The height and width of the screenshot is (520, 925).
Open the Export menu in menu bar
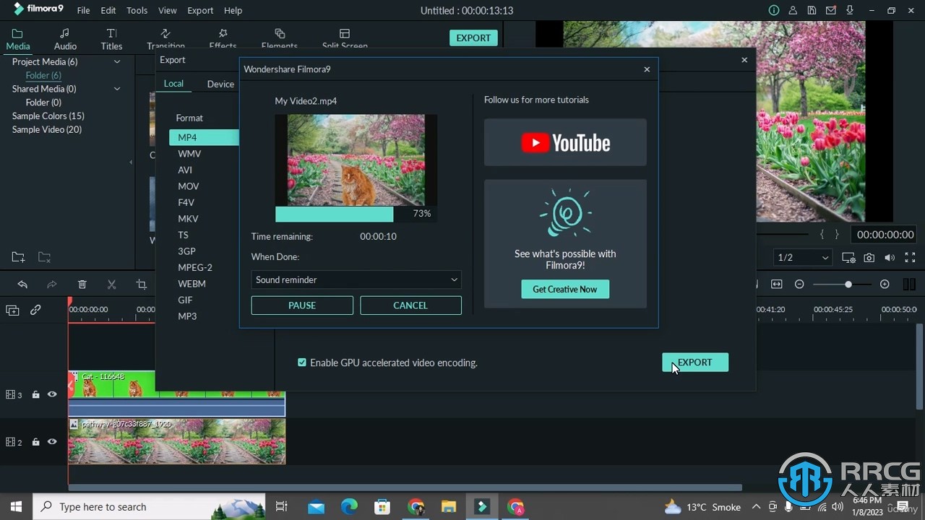click(x=200, y=10)
